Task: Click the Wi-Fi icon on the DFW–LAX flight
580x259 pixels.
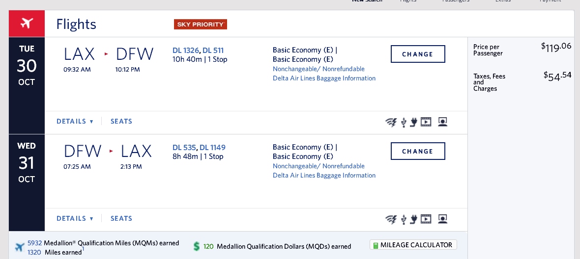Action: [x=391, y=219]
